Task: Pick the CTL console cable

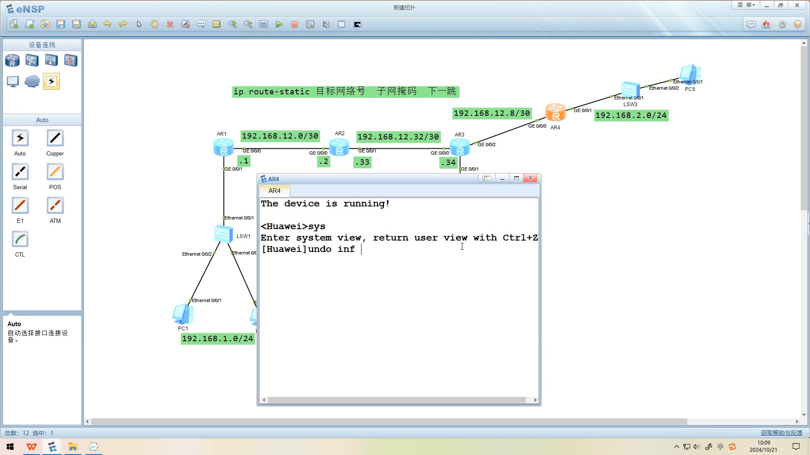Action: (20, 240)
